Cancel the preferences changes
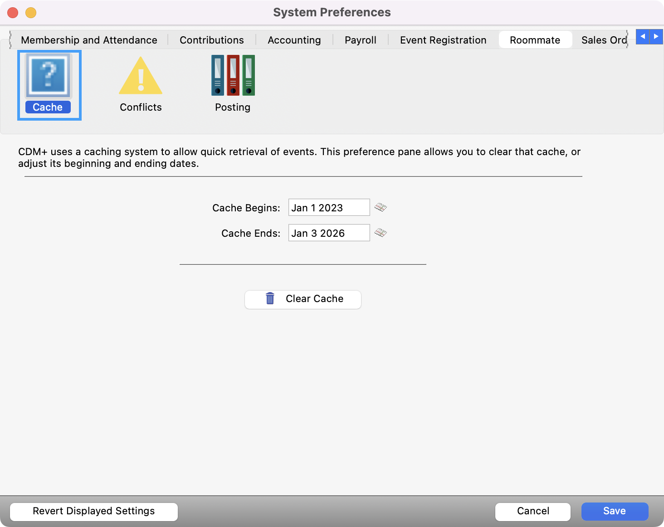The height and width of the screenshot is (527, 664). [x=533, y=512]
